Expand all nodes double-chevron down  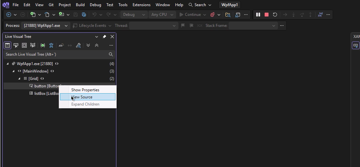click(88, 45)
